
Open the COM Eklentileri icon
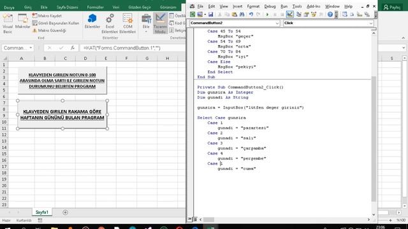click(x=127, y=24)
